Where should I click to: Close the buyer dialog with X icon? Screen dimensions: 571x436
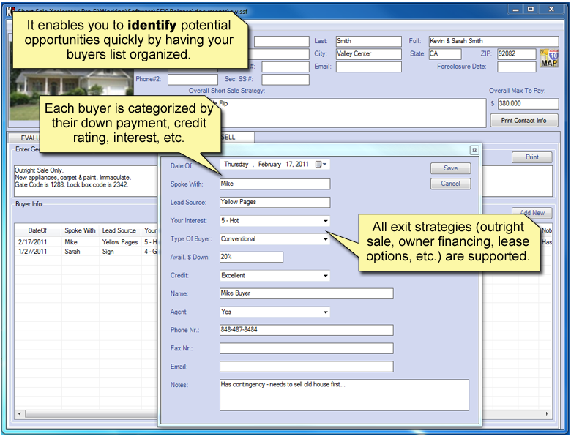[474, 150]
